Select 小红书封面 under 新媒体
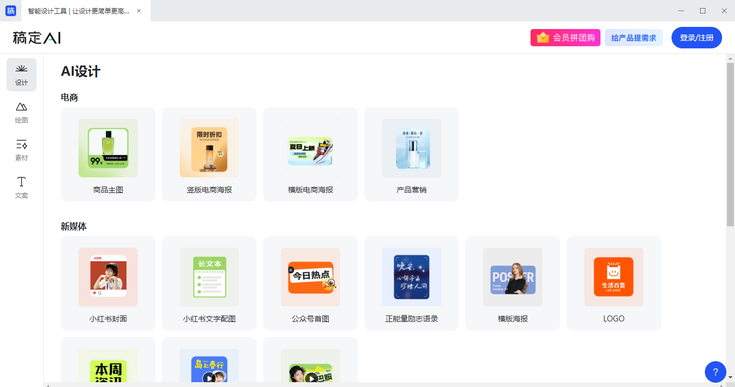Image resolution: width=735 pixels, height=387 pixels. point(108,283)
